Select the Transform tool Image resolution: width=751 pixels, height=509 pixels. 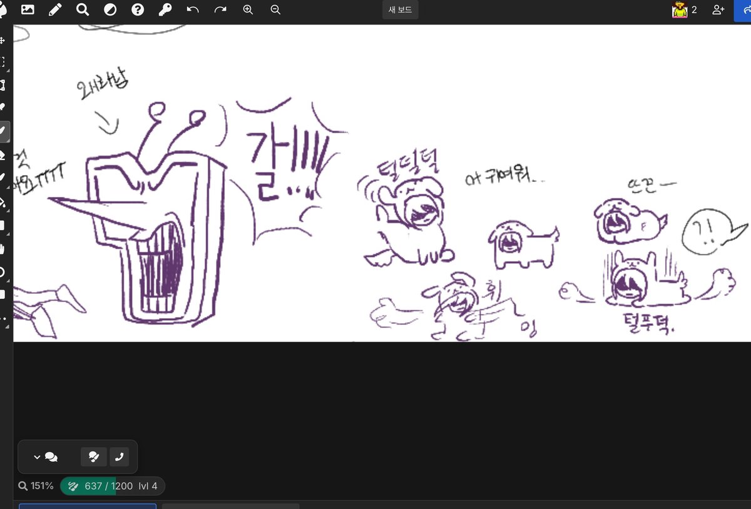click(x=3, y=85)
